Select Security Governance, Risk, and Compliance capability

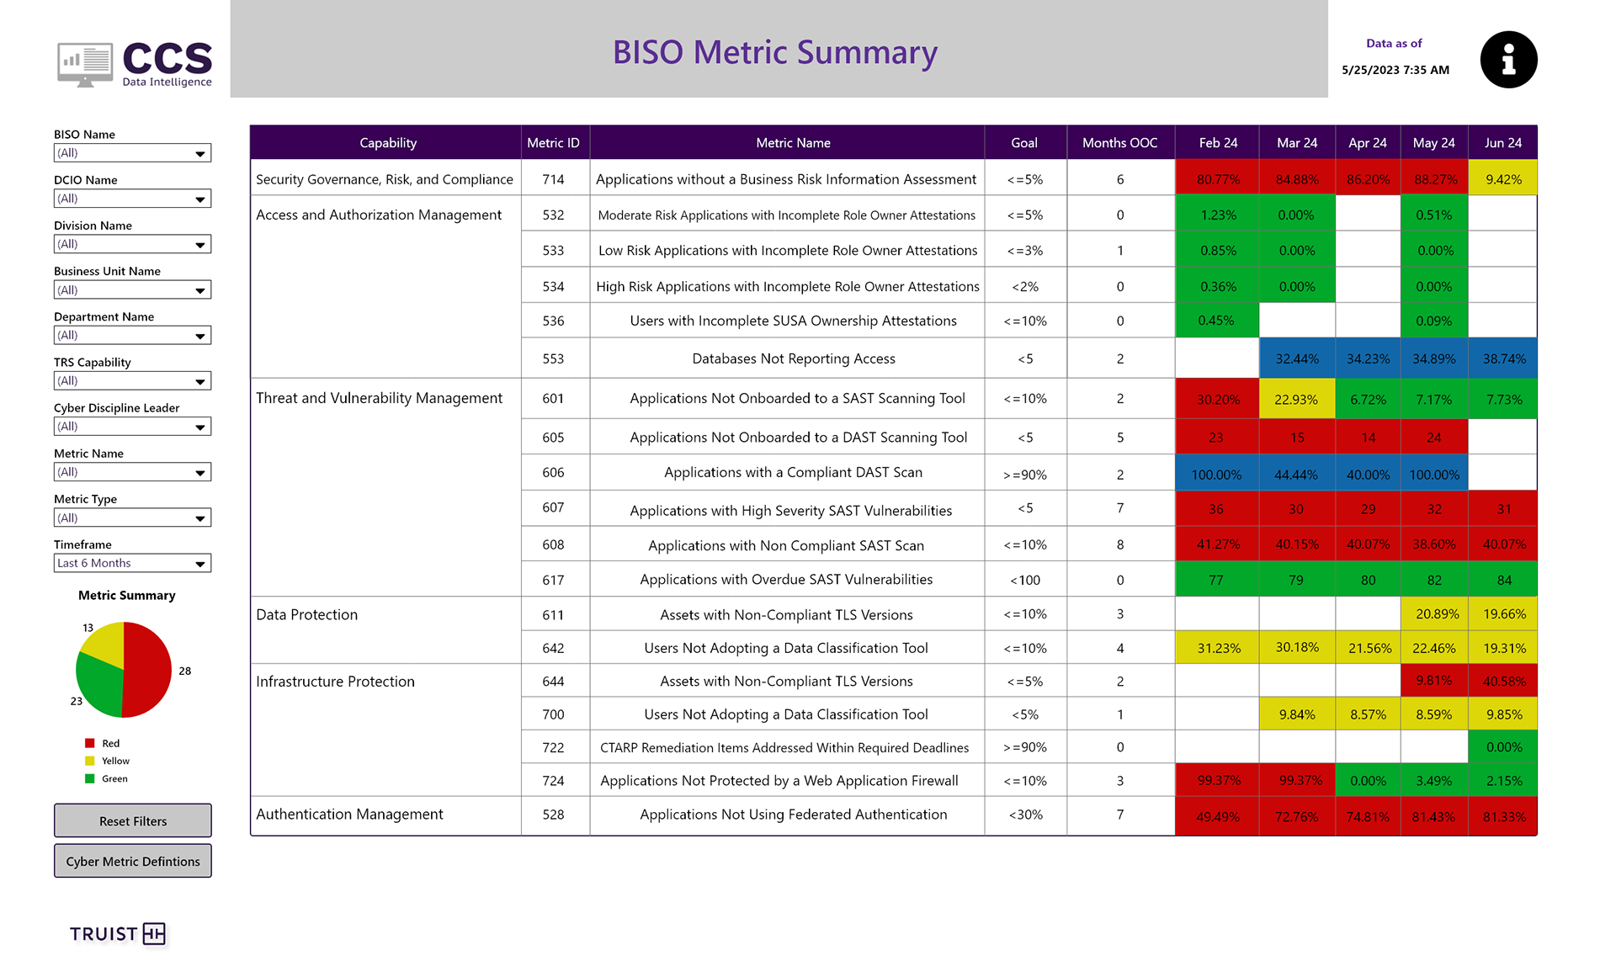tap(385, 179)
